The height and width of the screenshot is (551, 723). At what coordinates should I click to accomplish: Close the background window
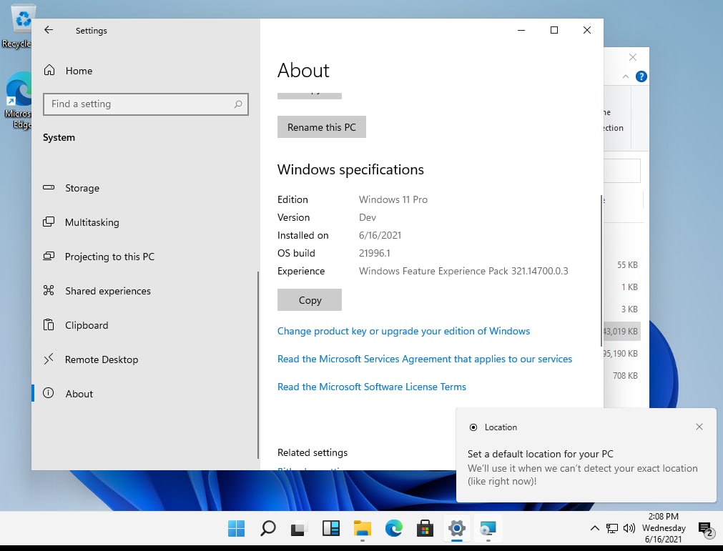(x=633, y=57)
